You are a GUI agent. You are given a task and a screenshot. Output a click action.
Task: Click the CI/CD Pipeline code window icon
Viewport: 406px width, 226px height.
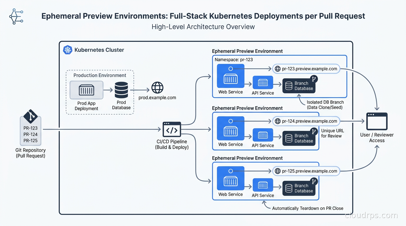coord(172,130)
